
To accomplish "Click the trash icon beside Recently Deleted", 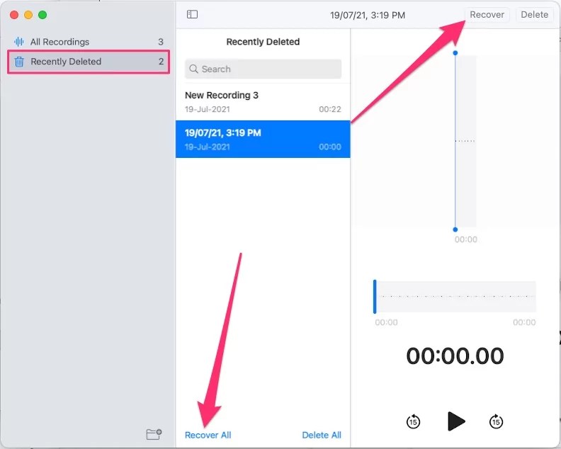I will [19, 62].
